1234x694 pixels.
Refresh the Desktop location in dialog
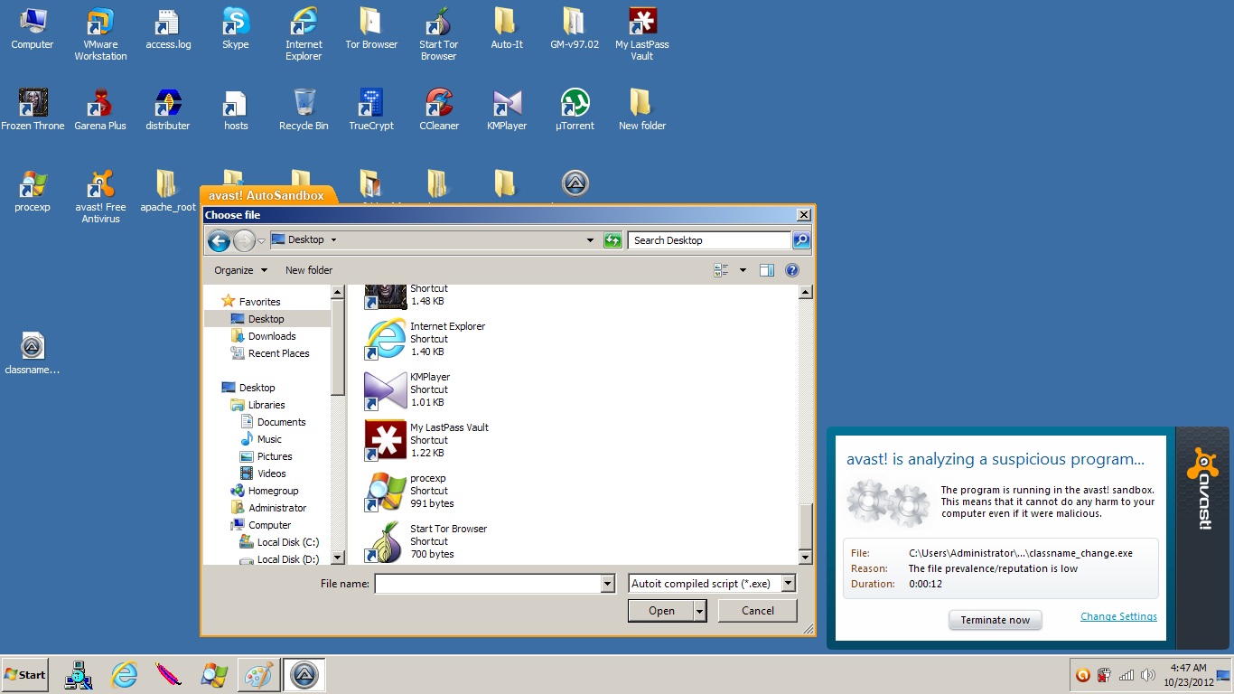pos(613,240)
